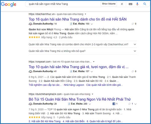Image resolution: width=151 pixels, height=124 pixels.
Task: Expand question thú vị không nên bỏ qua
Action: [83, 51]
